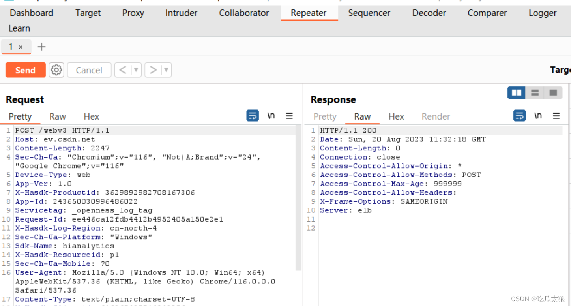Send the request

point(25,70)
